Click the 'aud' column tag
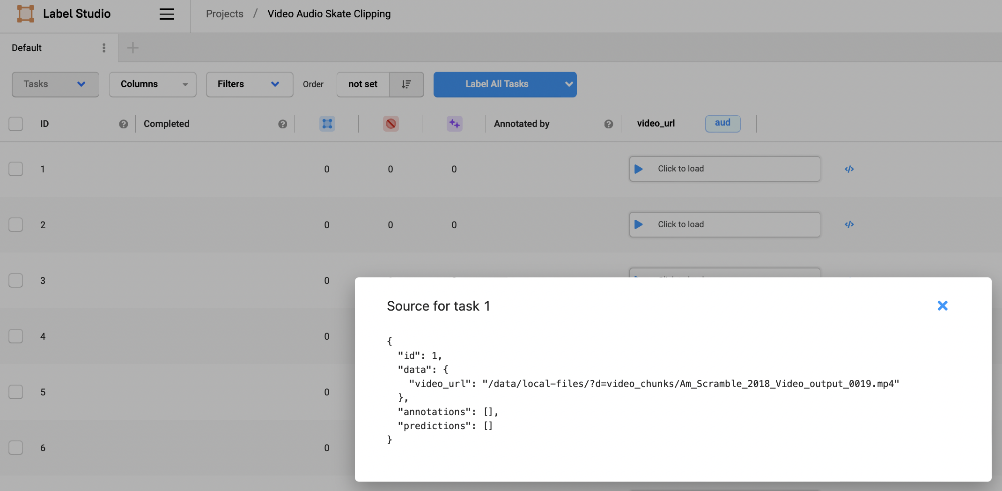Image resolution: width=1002 pixels, height=491 pixels. 723,123
